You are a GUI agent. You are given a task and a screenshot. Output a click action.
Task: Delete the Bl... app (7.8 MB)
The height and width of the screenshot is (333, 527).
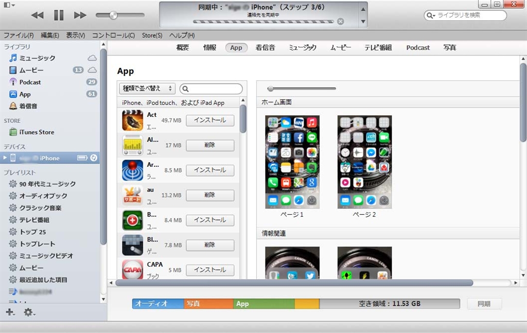coord(210,245)
